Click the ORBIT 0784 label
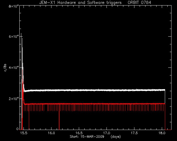This screenshot has width=177, height=141. 139,2
